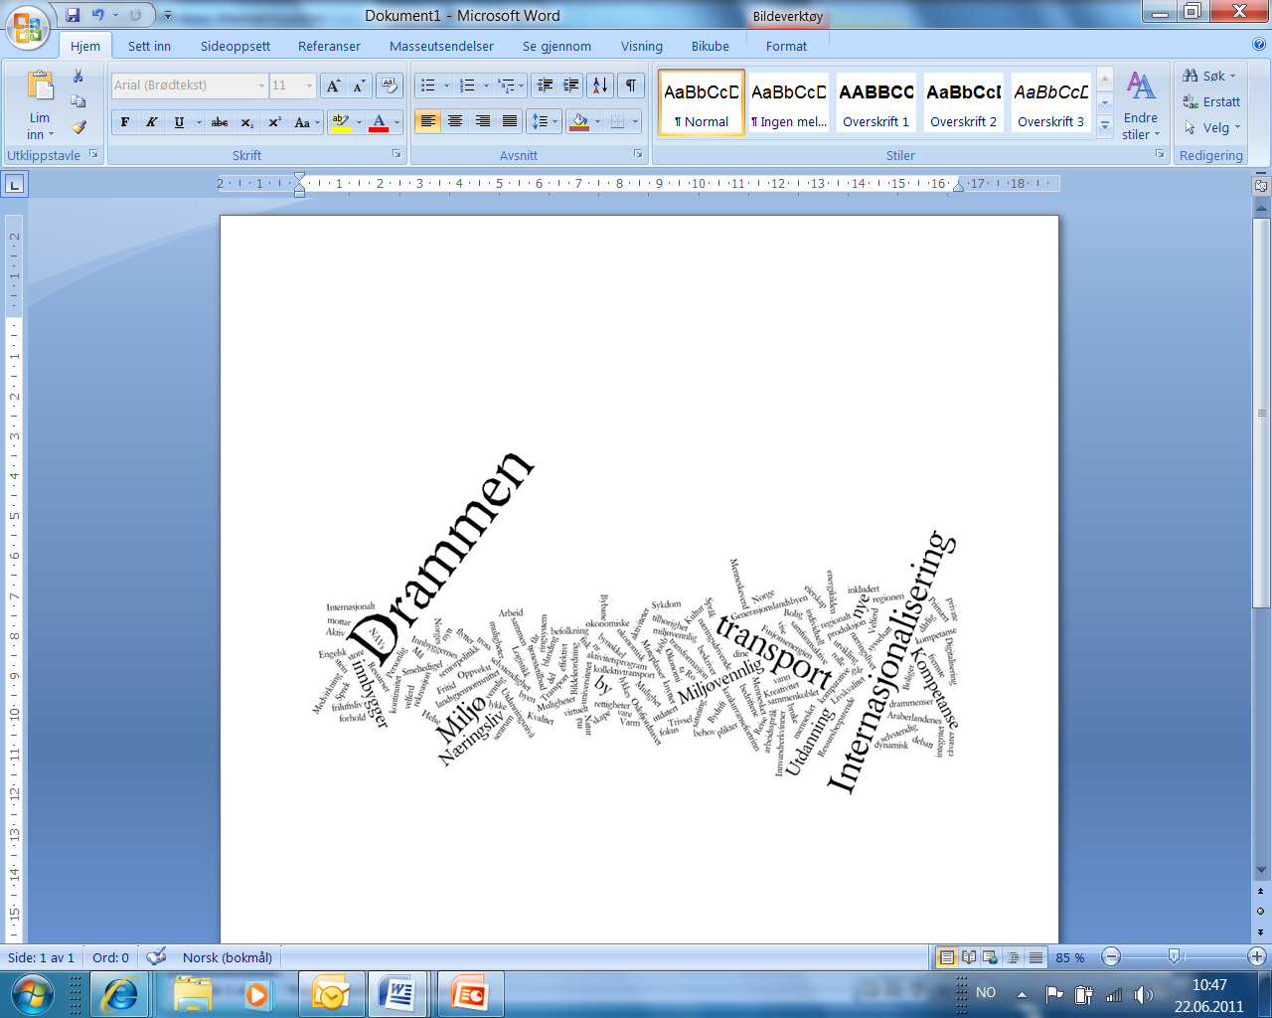Click the multilevel list icon

click(x=506, y=85)
